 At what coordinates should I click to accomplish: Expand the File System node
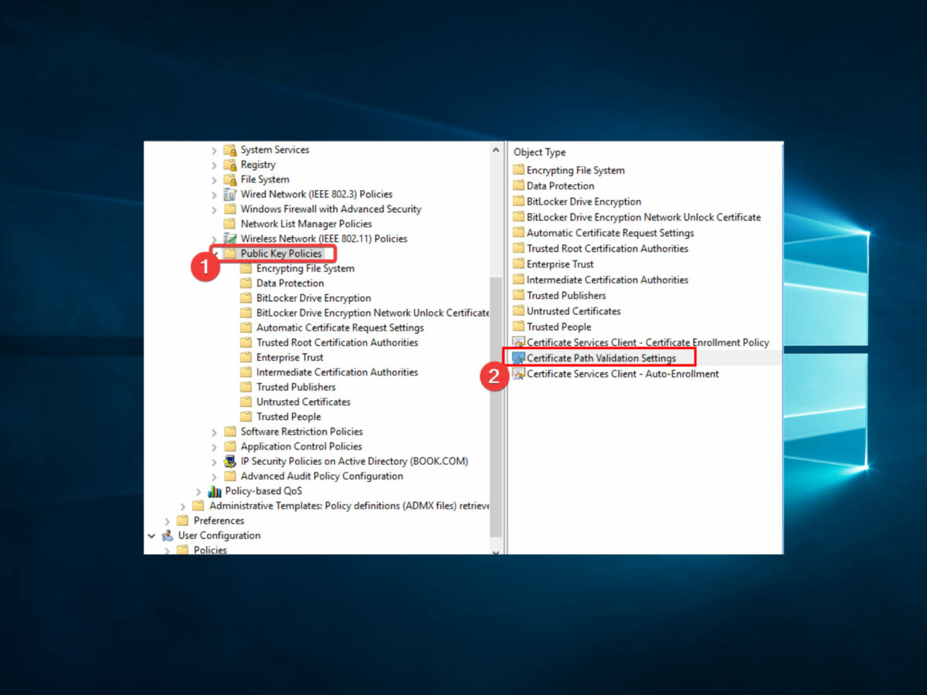coord(214,179)
